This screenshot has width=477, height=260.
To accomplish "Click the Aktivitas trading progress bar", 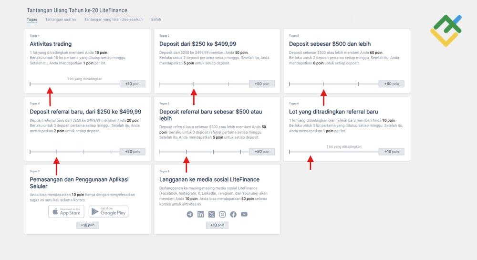I will click(74, 84).
